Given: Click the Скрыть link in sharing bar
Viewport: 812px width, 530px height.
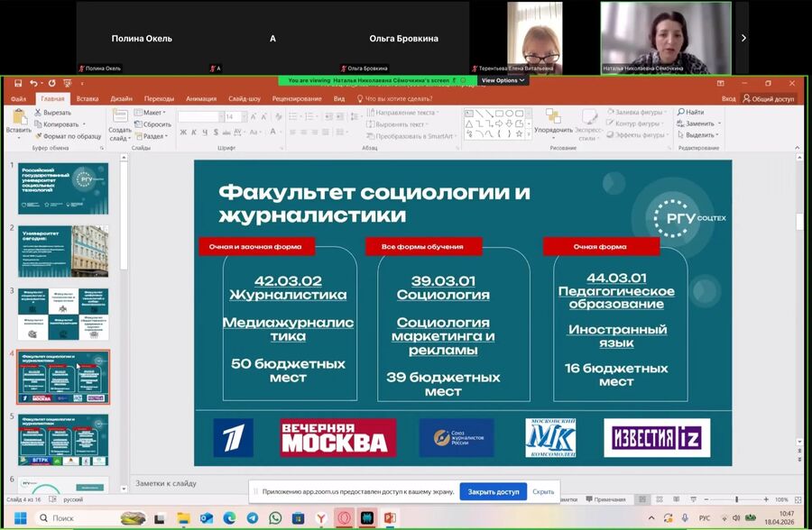Looking at the screenshot, I should 543,492.
